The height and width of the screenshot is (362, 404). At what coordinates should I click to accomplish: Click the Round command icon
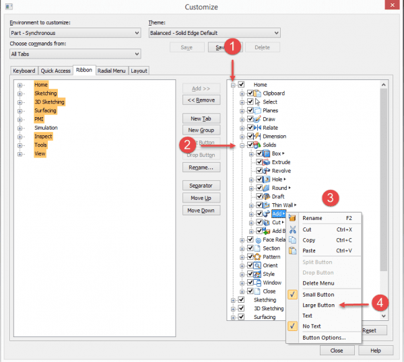pyautogui.click(x=266, y=188)
